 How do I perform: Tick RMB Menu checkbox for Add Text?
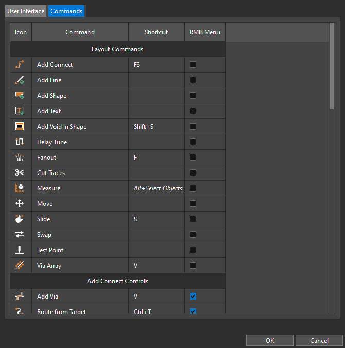pyautogui.click(x=193, y=111)
